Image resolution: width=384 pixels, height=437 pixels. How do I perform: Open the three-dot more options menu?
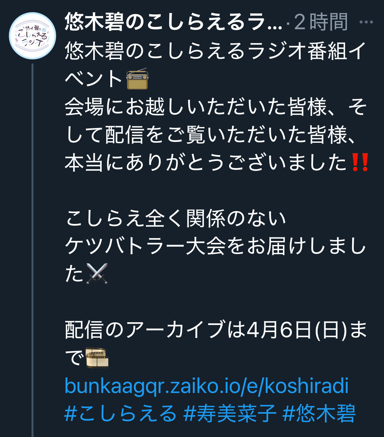[x=366, y=22]
